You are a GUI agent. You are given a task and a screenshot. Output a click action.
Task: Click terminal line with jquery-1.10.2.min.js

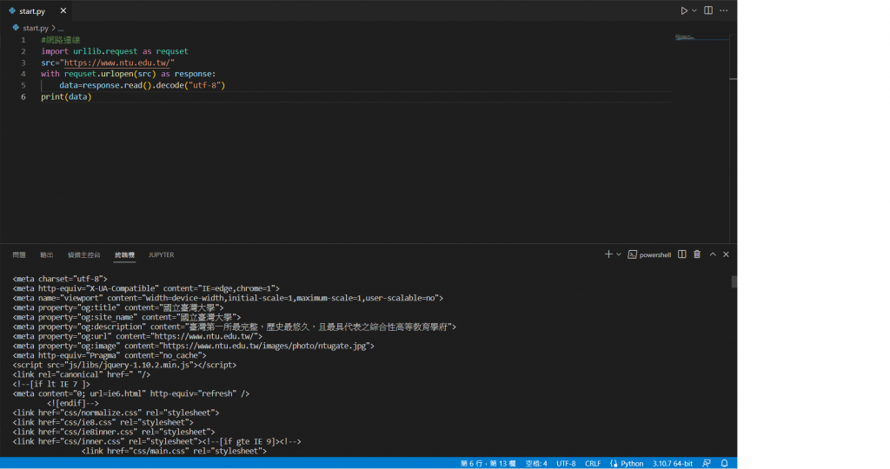pos(124,365)
